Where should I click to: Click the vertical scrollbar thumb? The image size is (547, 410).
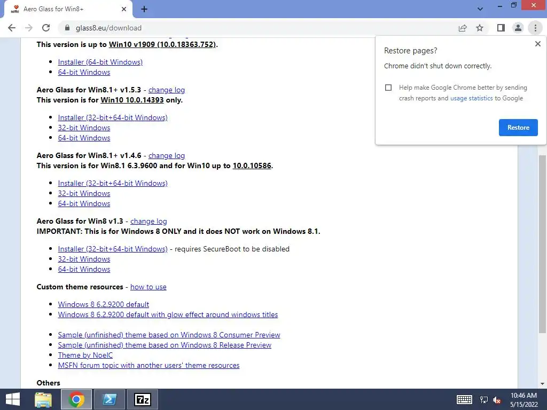tap(542, 244)
